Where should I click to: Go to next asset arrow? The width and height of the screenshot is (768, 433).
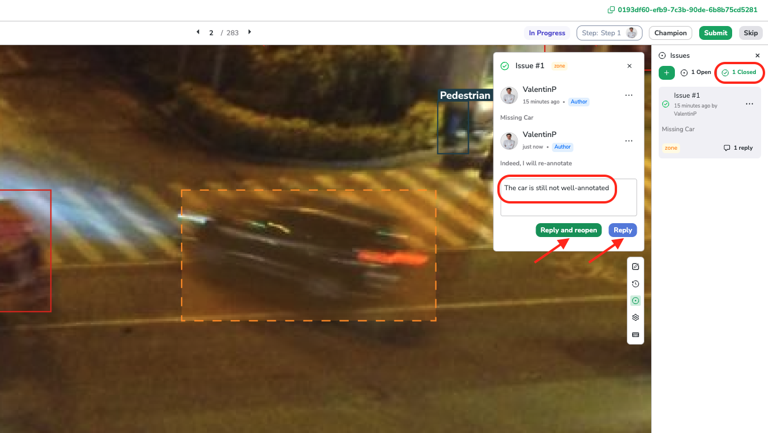pyautogui.click(x=249, y=32)
